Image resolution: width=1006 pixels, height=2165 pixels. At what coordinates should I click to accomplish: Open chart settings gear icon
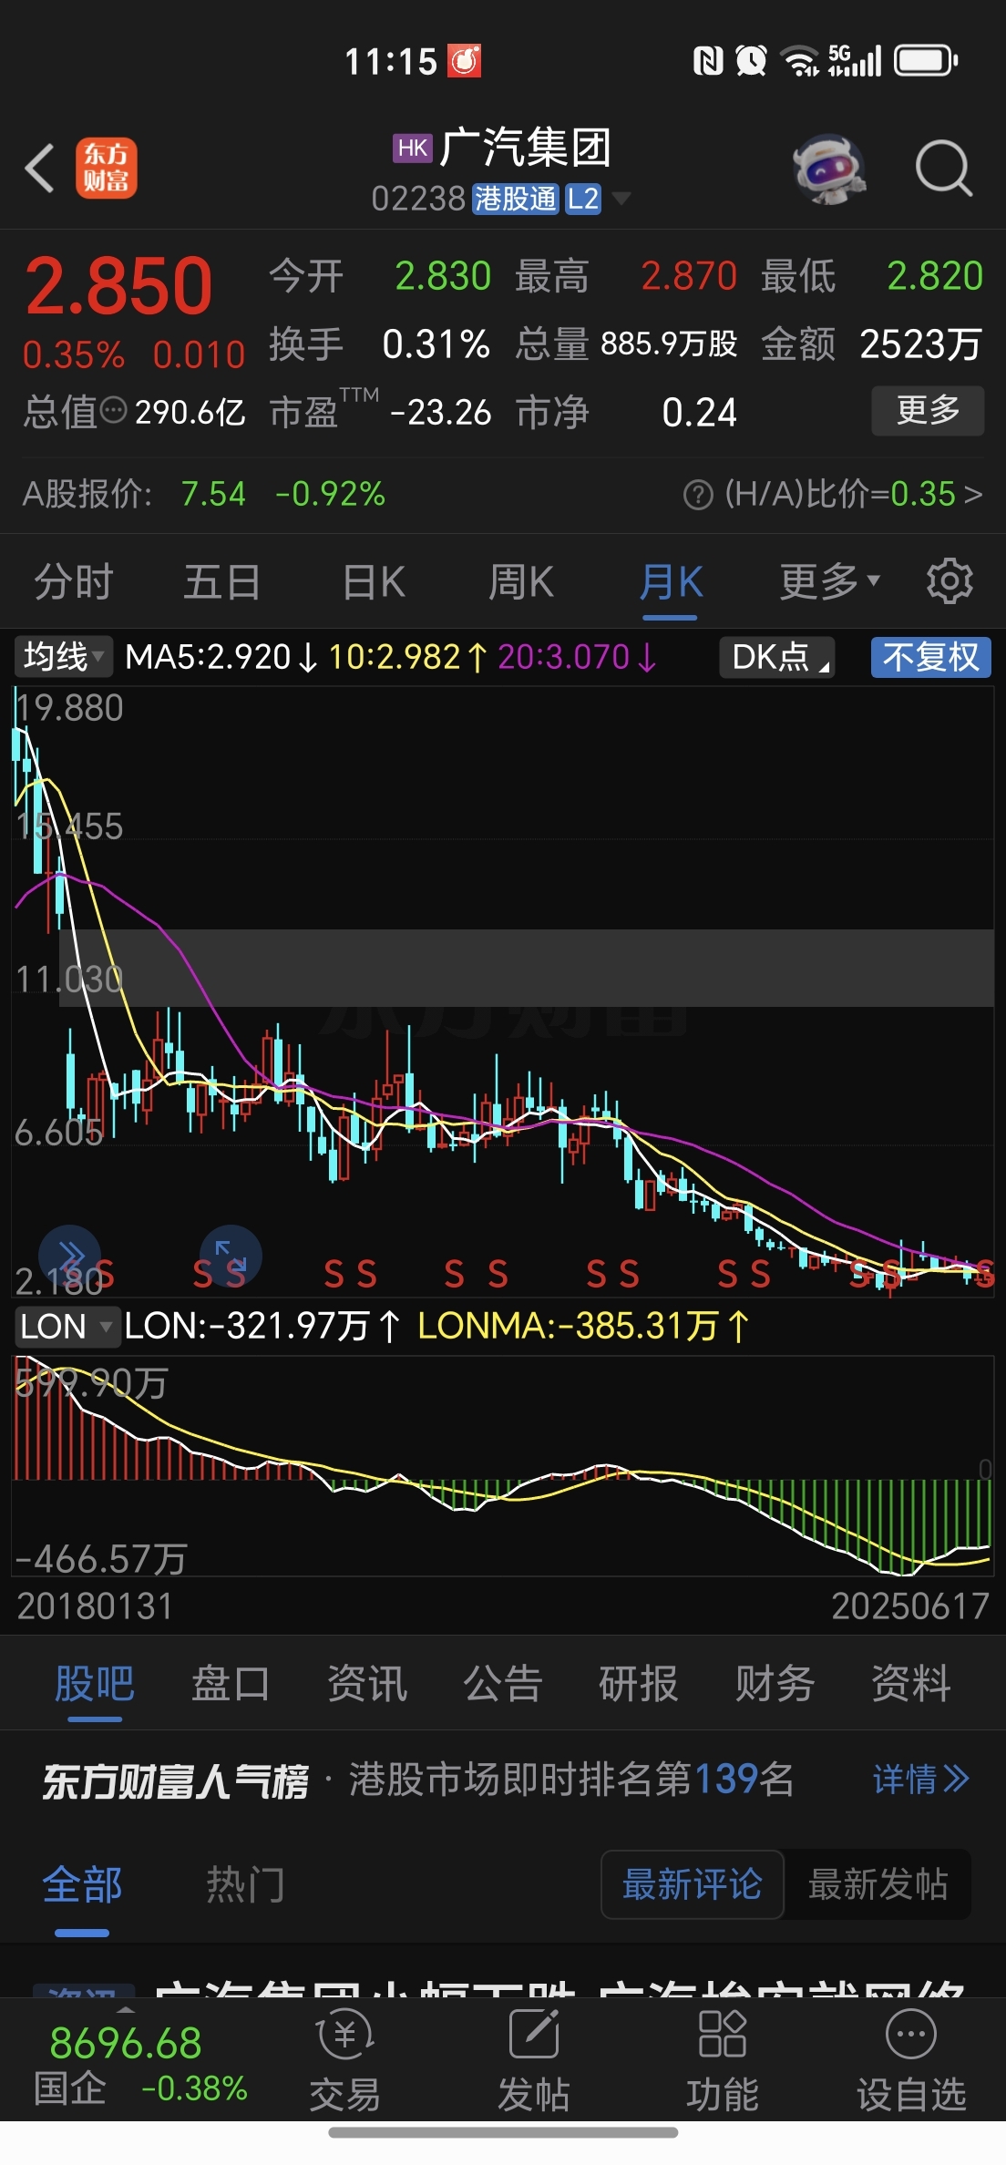950,581
